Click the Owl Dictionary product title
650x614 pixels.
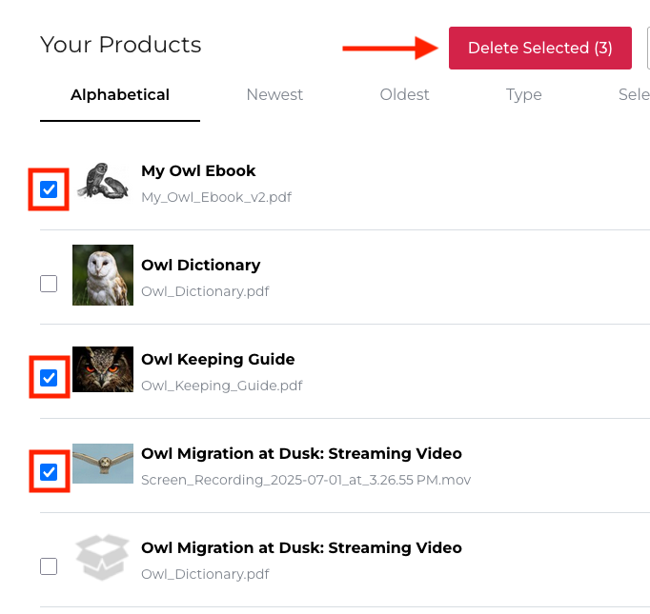(x=200, y=266)
